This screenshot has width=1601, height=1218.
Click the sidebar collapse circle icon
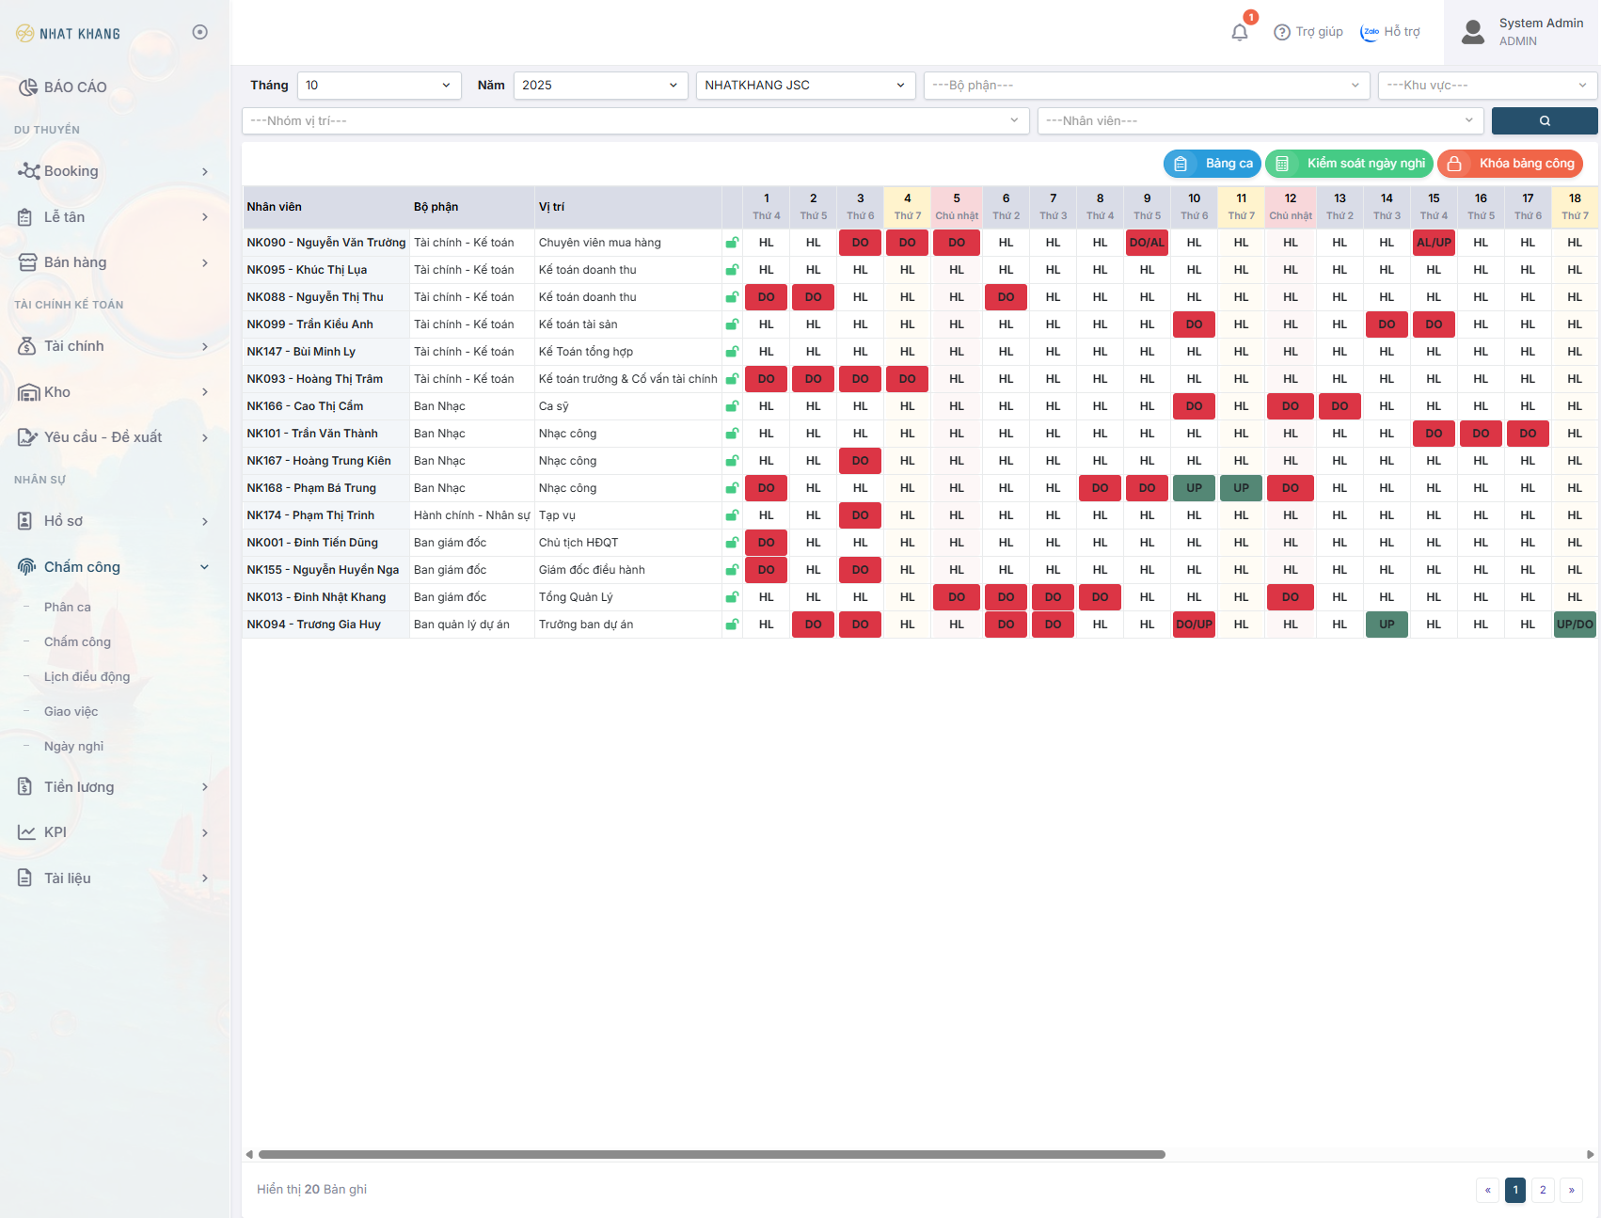click(199, 32)
